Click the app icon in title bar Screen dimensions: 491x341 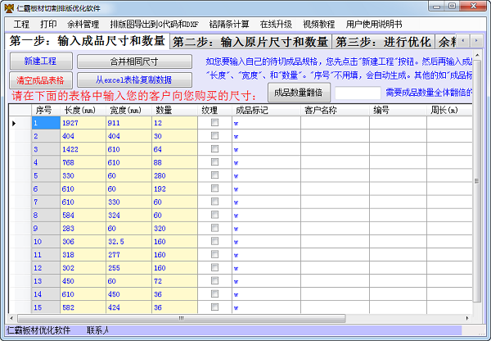pos(8,7)
